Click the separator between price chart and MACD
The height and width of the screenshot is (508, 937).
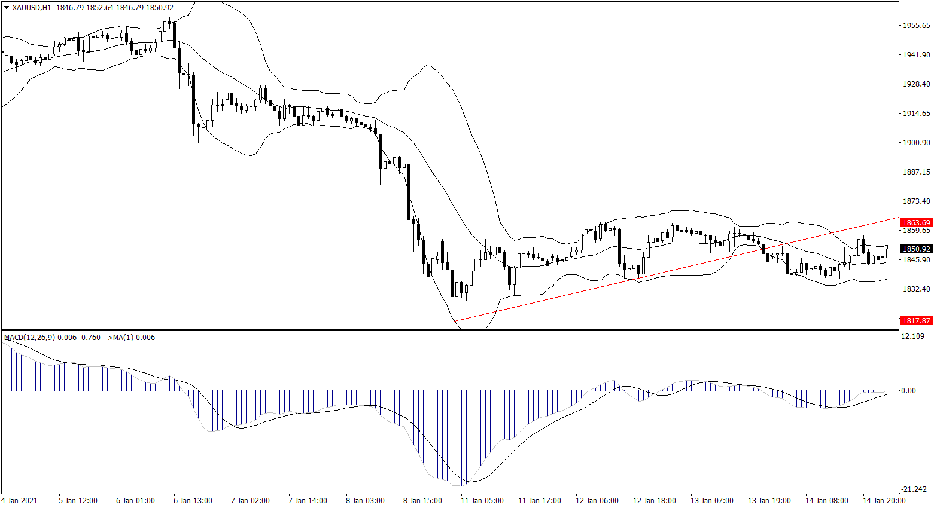click(x=449, y=330)
